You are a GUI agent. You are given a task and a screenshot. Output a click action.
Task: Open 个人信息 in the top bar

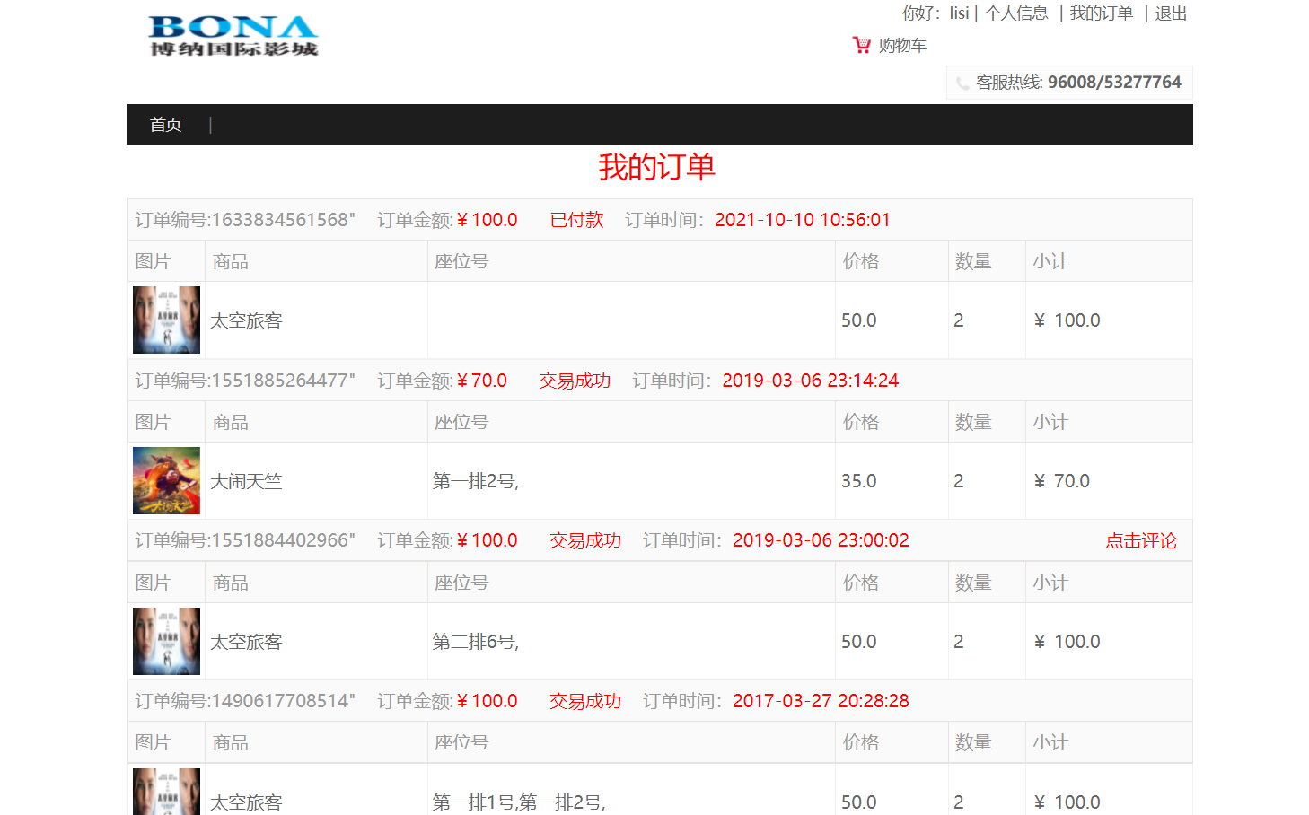coord(1016,13)
